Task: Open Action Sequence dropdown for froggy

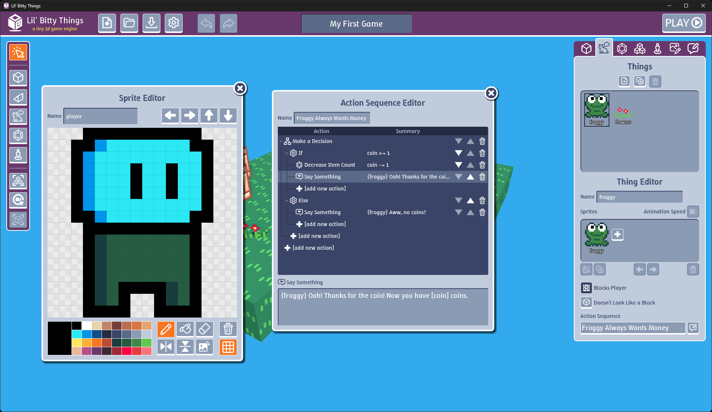Action: [633, 328]
